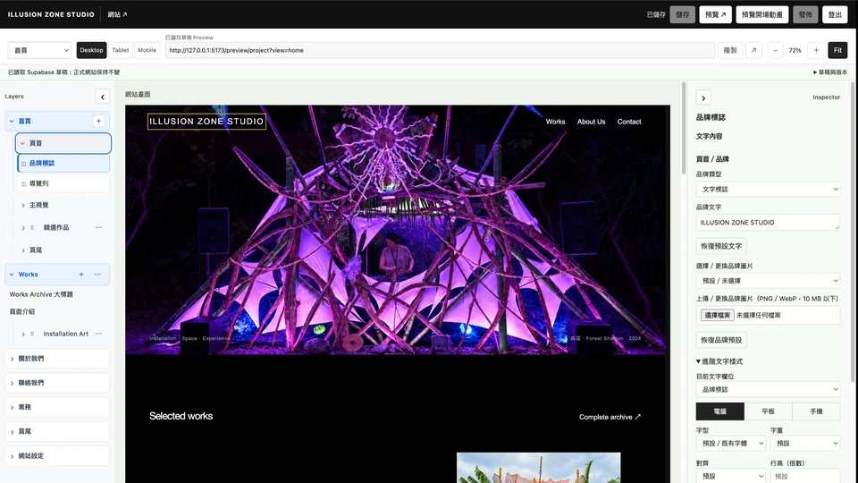Image resolution: width=858 pixels, height=483 pixels.
Task: Collapse the Inspector panel with chevron button
Action: pyautogui.click(x=703, y=98)
